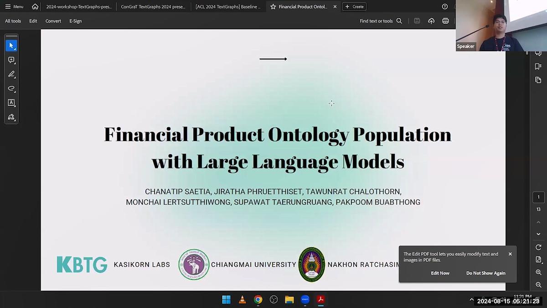This screenshot has height=308, width=547.
Task: Upload file to cloud storage
Action: tap(431, 21)
